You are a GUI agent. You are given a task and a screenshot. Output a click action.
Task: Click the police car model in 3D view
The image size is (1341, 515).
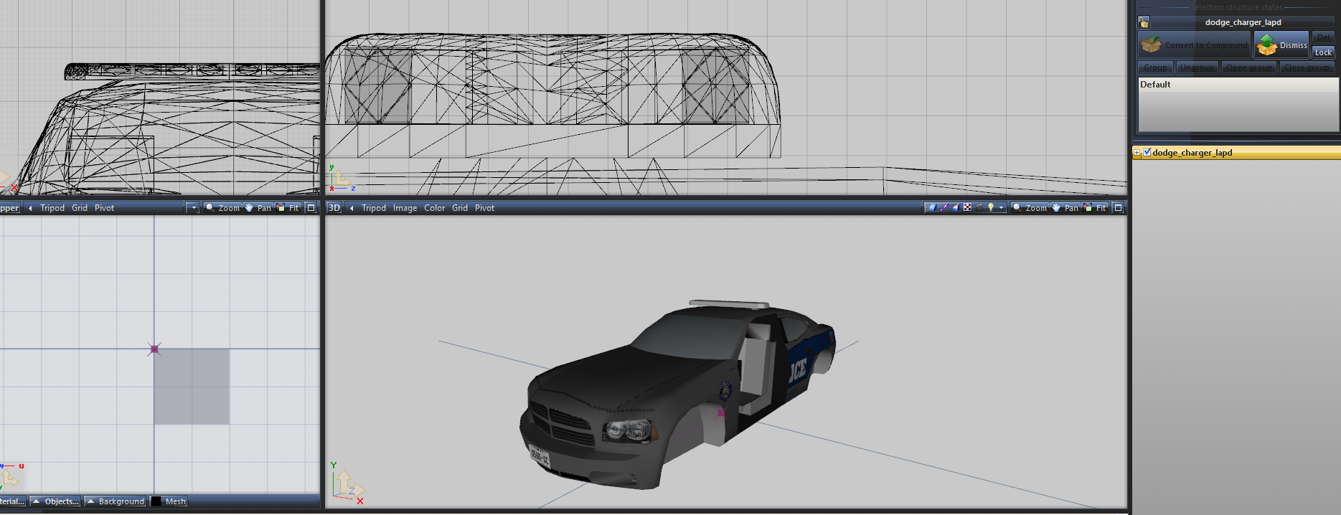(677, 393)
